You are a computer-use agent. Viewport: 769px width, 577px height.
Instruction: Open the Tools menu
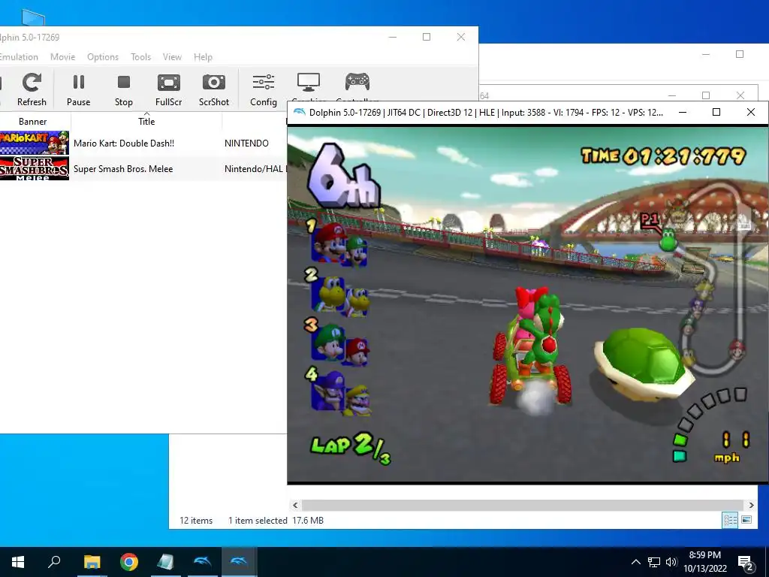tap(140, 57)
